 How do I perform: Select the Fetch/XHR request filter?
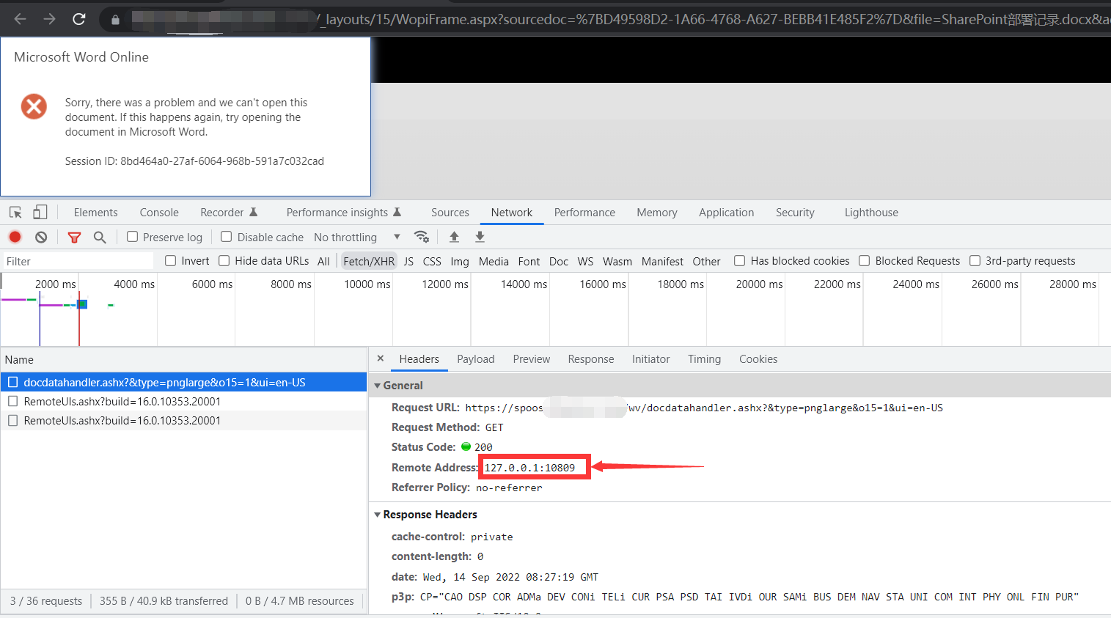pyautogui.click(x=369, y=260)
